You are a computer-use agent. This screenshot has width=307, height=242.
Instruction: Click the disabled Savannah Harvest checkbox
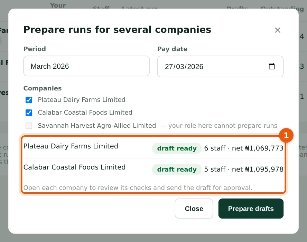29,126
